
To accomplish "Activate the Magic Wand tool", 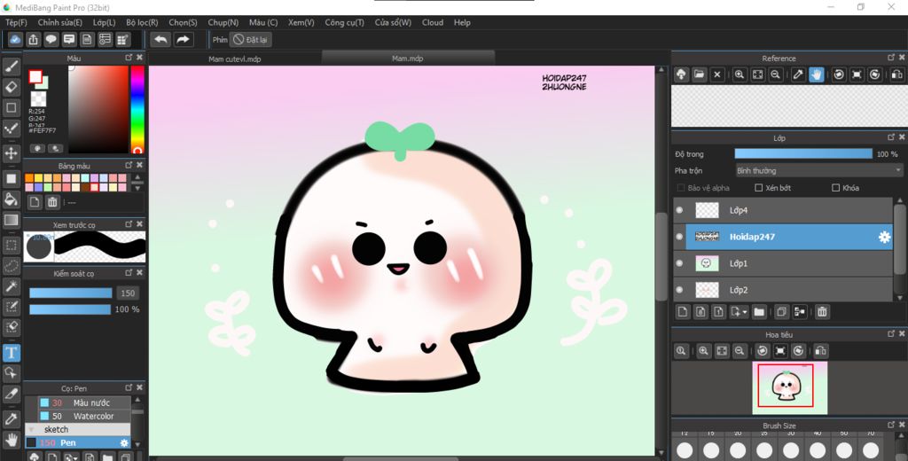I will [x=11, y=286].
